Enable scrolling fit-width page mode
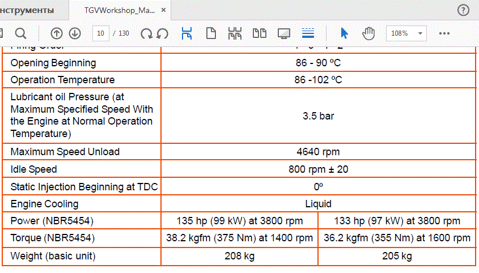 186,33
